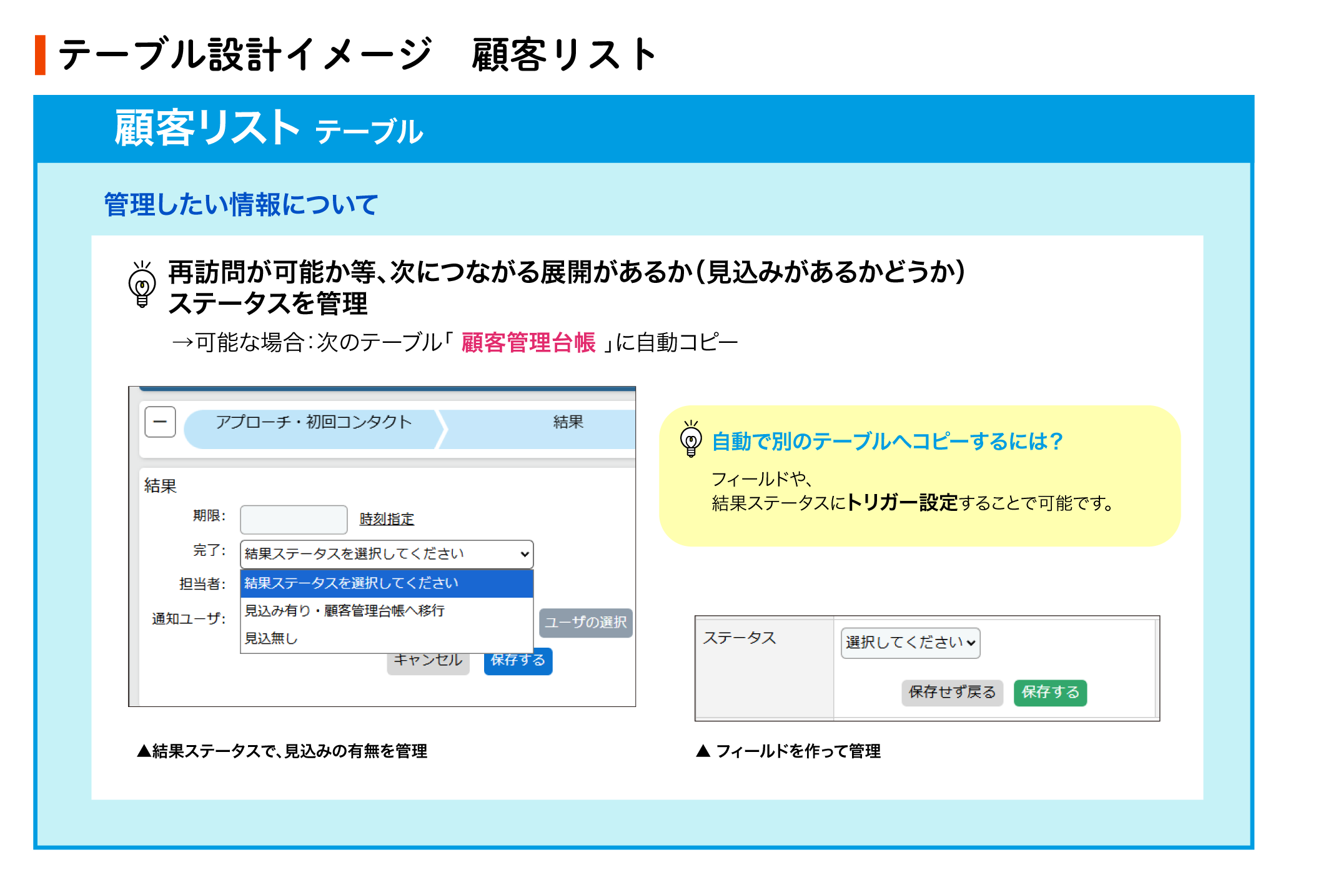The width and height of the screenshot is (1318, 875).
Task: Click heading 自動で別のテーブルへコピーするには?
Action: click(887, 442)
